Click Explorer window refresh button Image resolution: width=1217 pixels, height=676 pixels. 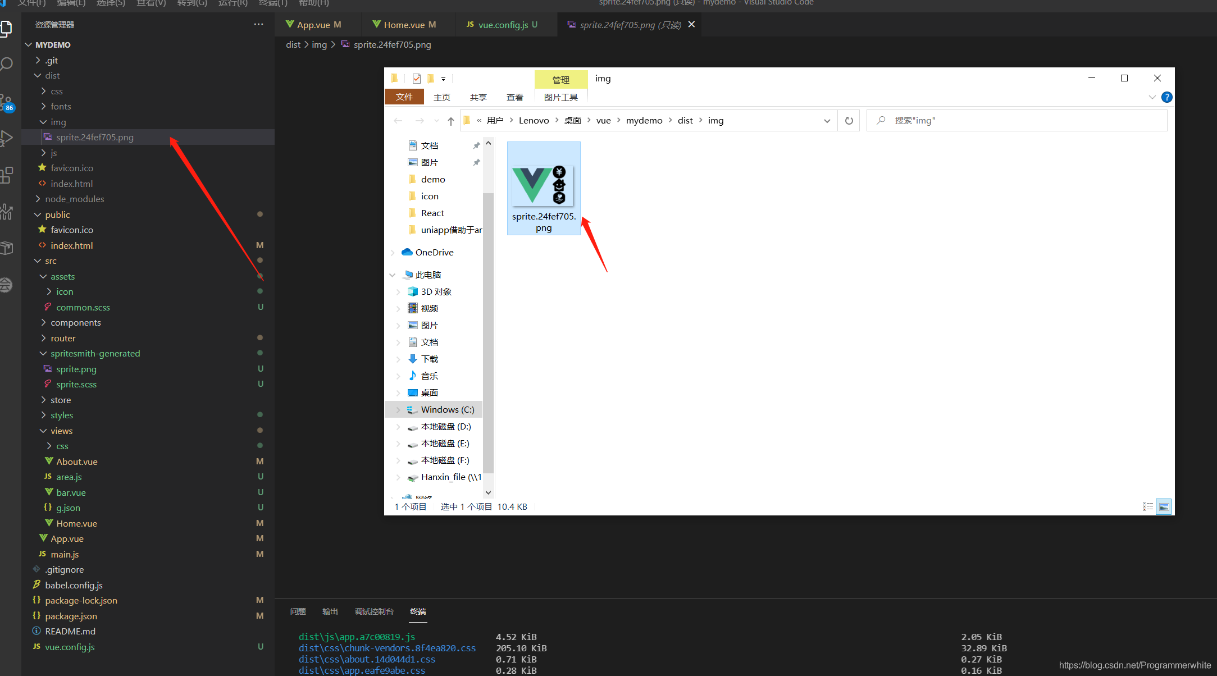click(x=849, y=121)
